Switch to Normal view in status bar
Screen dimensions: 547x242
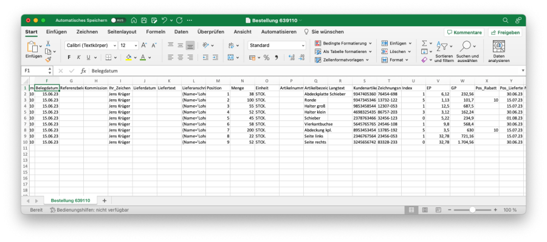click(411, 210)
